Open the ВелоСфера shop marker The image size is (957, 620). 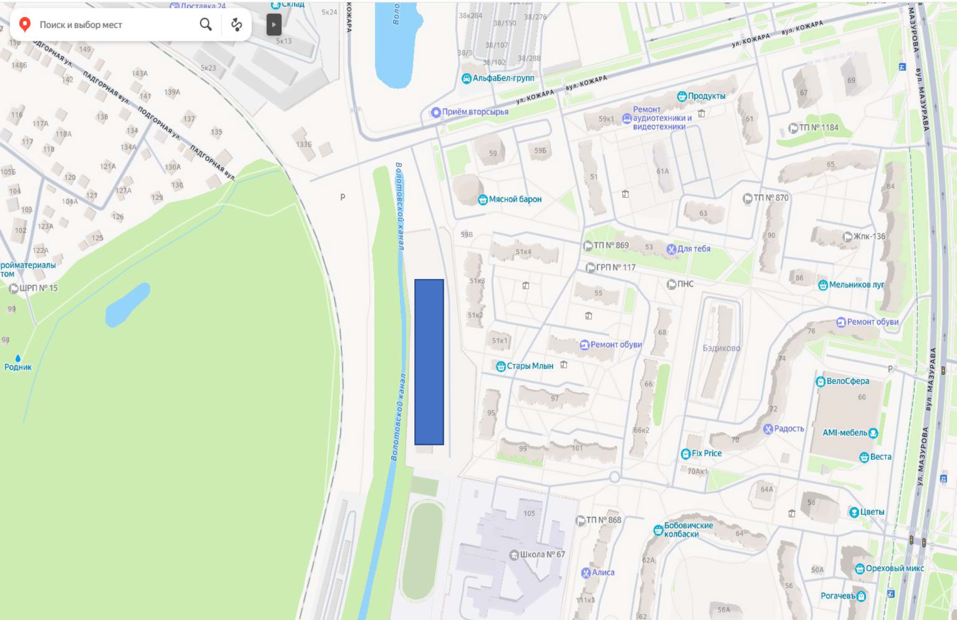(820, 381)
